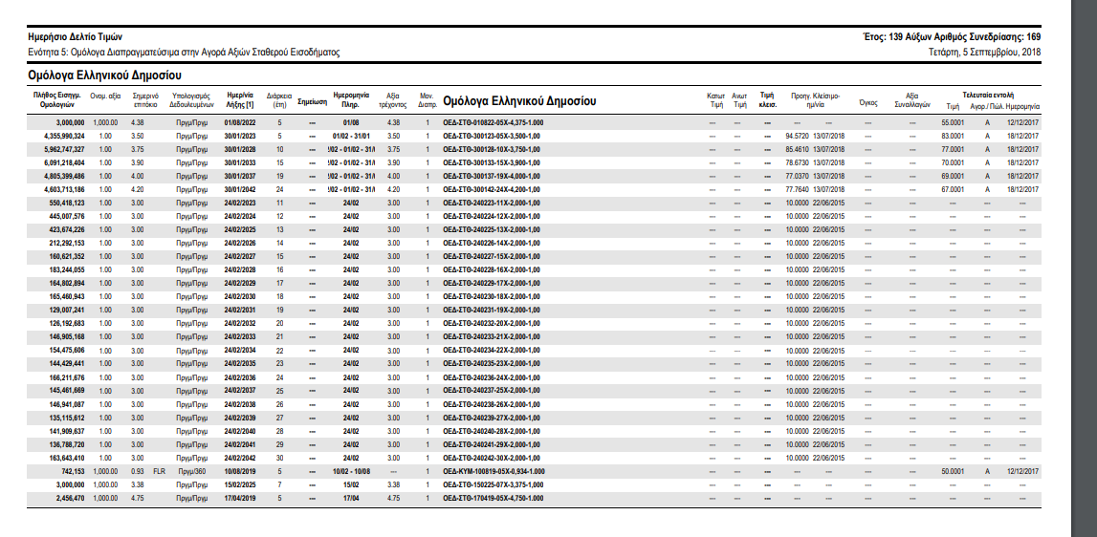Click the last order price '55.0001'
Screen dimensions: 1097x537
(x=953, y=122)
